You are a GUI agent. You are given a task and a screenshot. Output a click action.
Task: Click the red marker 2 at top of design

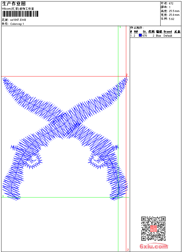(x=127, y=75)
